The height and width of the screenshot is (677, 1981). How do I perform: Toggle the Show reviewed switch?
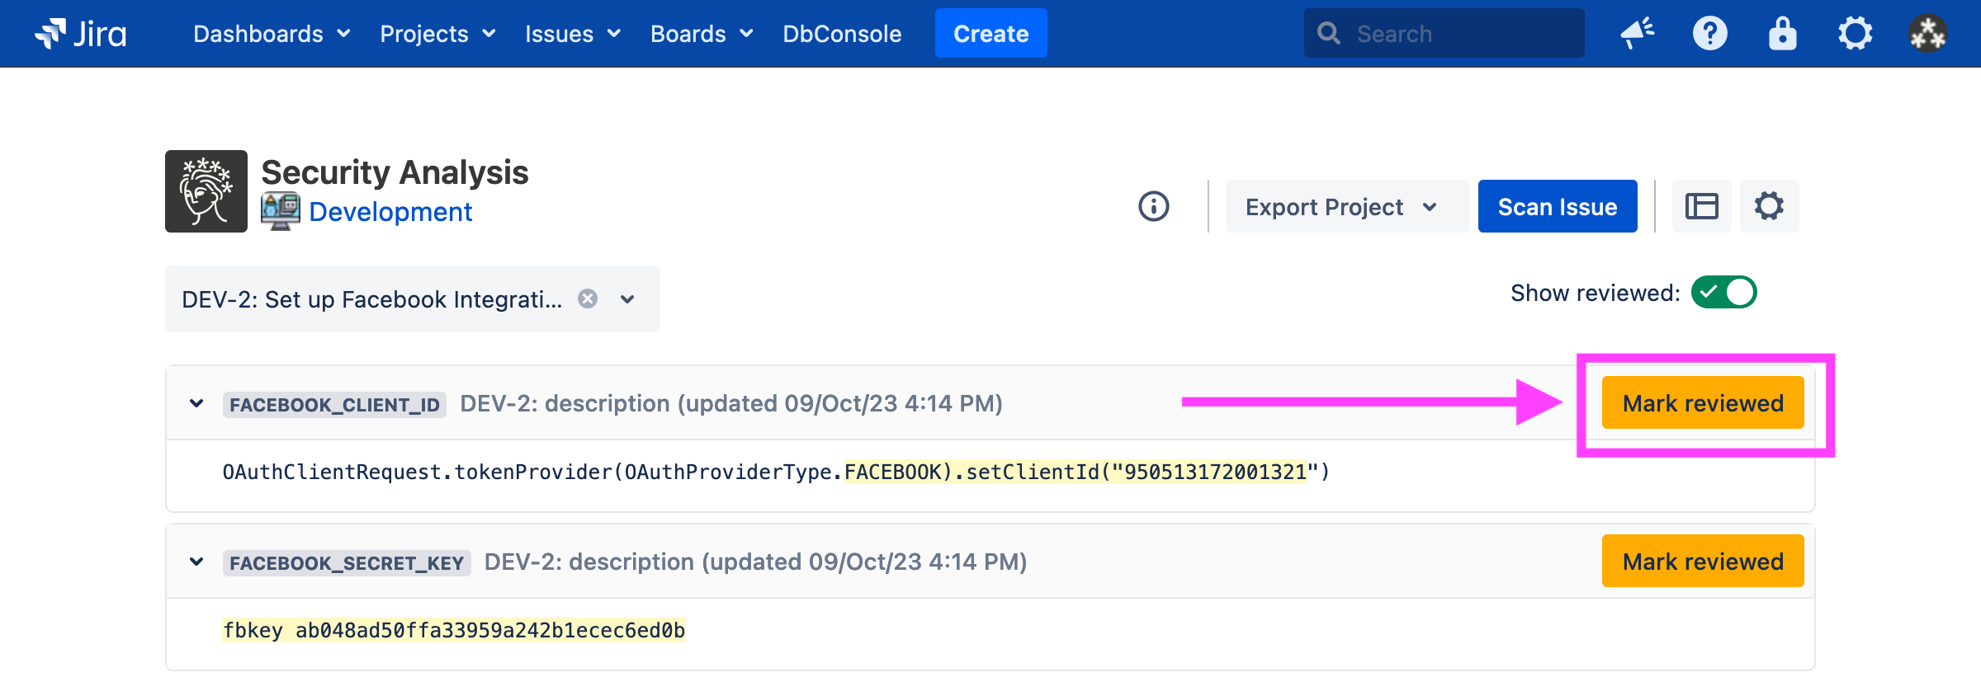click(x=1723, y=293)
